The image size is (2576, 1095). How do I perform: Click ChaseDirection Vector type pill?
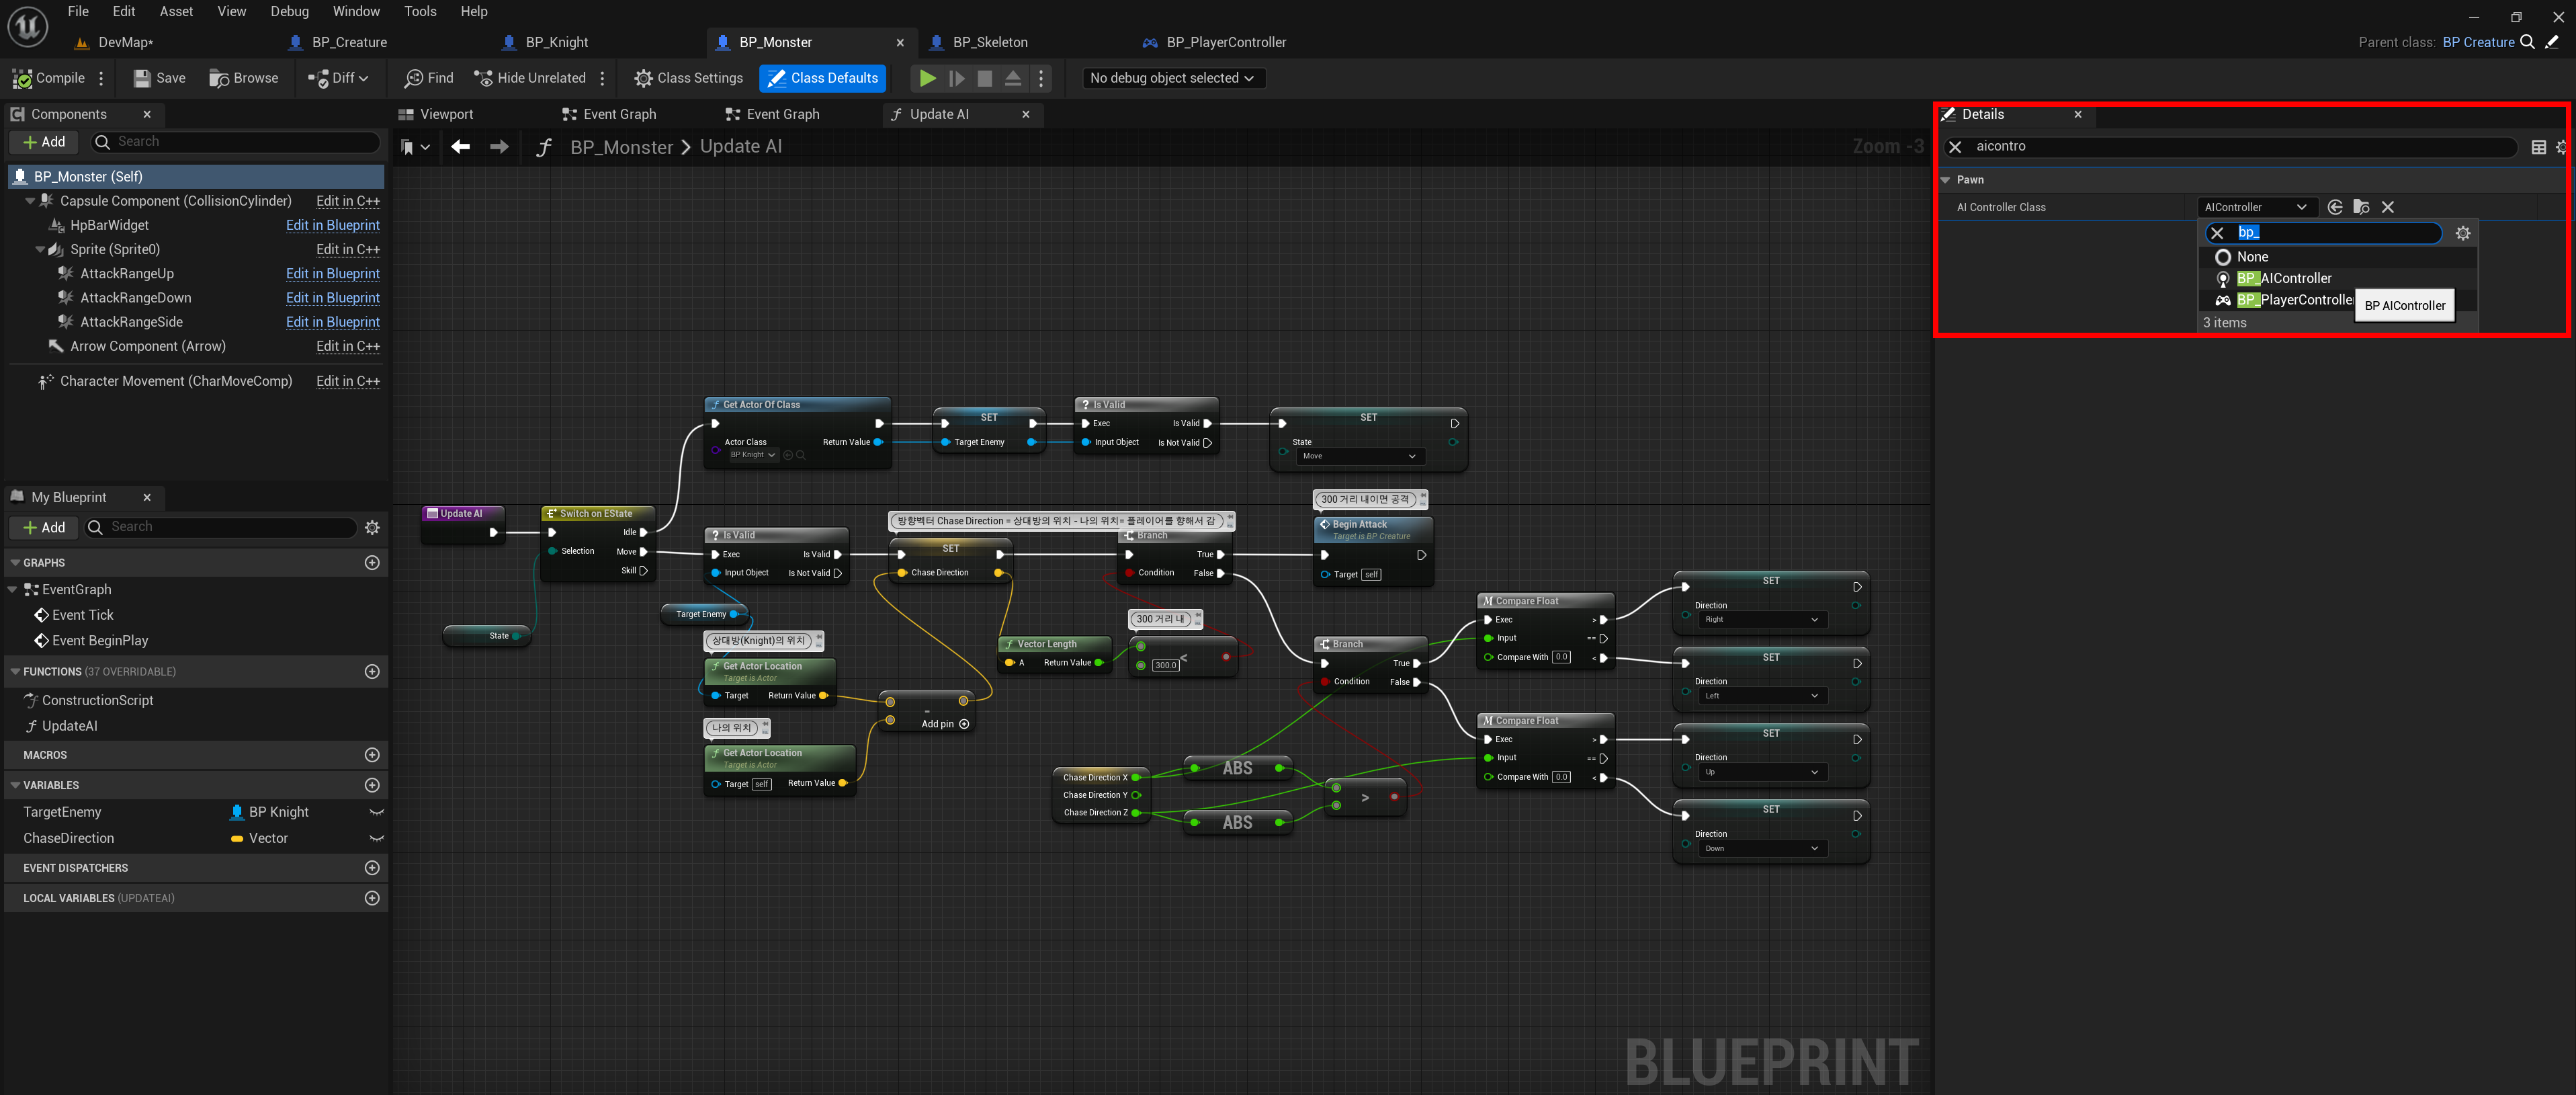tap(259, 838)
